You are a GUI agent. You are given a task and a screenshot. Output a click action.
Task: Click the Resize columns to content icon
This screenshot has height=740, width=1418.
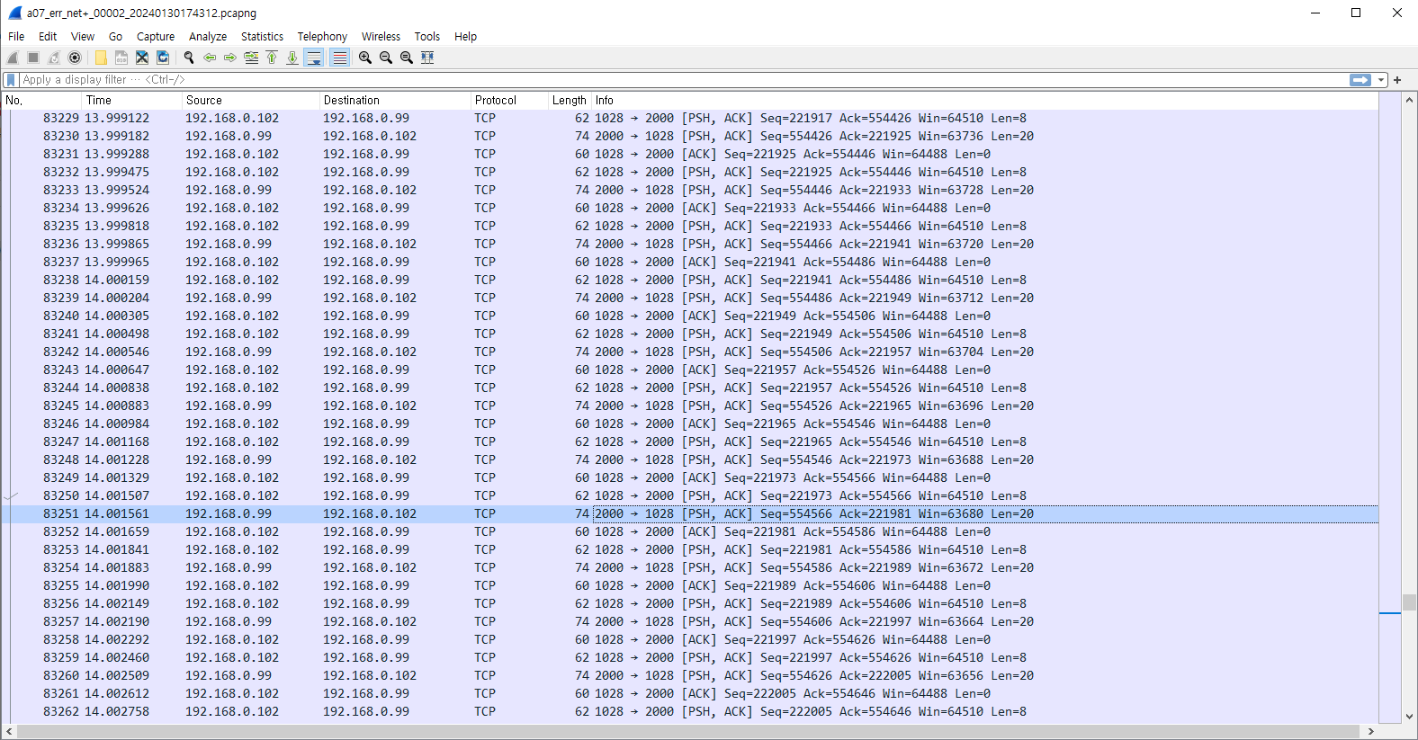pos(427,58)
